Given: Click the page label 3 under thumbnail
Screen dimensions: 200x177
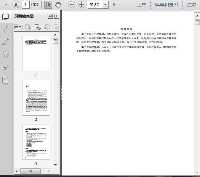Looking at the screenshot, I should click(x=36, y=164).
